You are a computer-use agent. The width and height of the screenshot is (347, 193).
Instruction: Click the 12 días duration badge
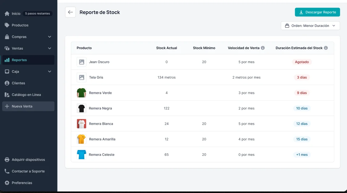[x=302, y=124]
